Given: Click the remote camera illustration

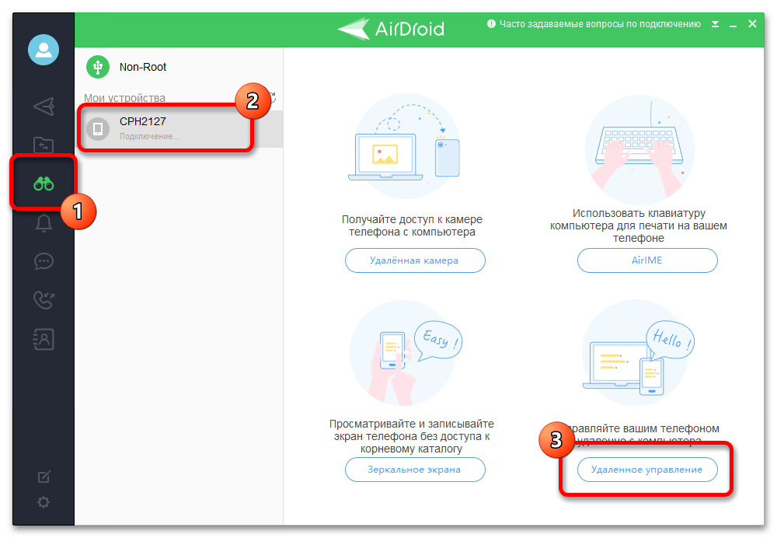Looking at the screenshot, I should 406,145.
